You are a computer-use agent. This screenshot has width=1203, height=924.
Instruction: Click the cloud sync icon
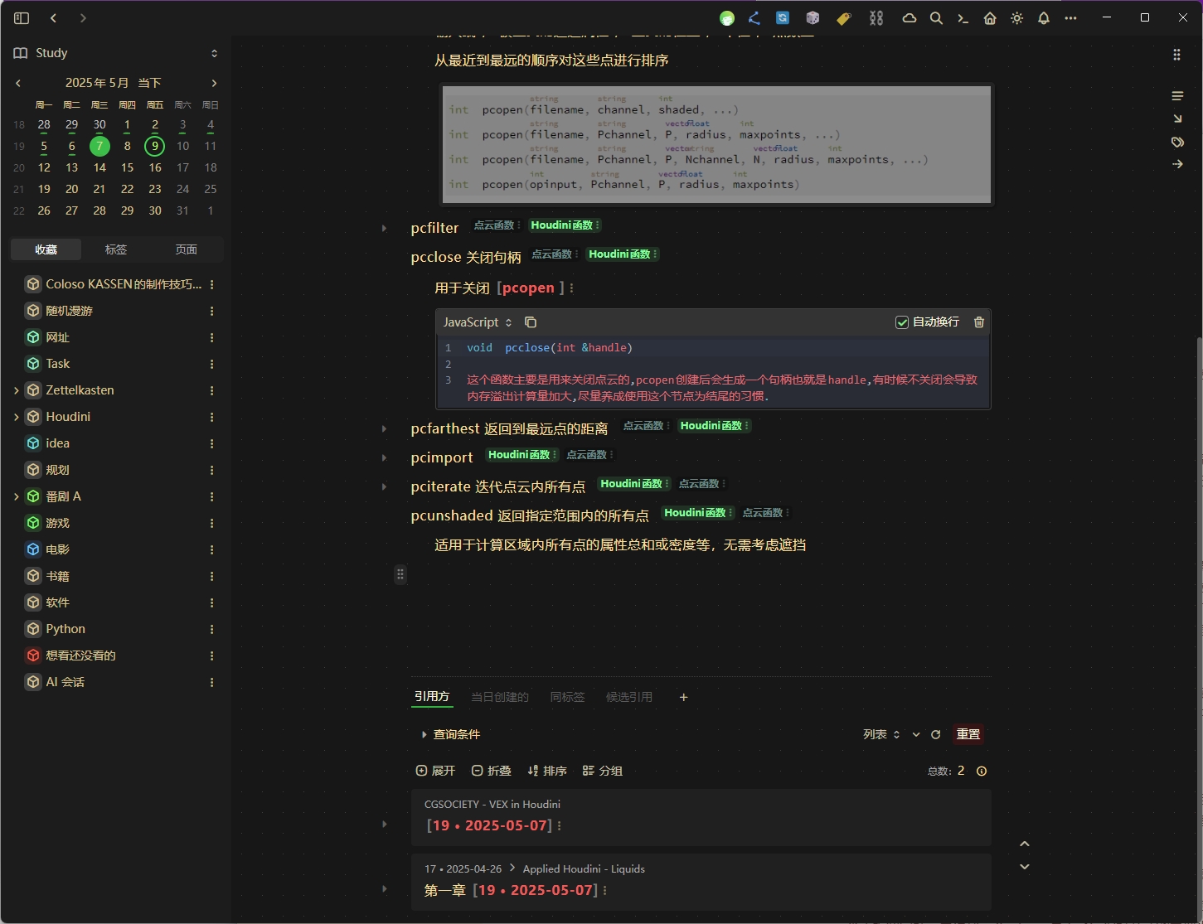pos(909,18)
